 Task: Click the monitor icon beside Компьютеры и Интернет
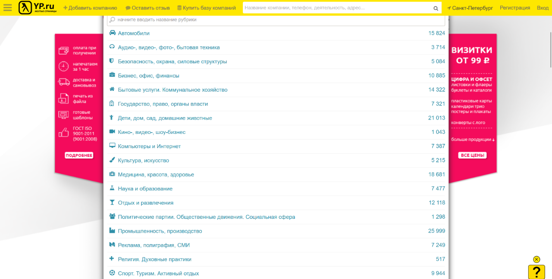click(x=112, y=146)
